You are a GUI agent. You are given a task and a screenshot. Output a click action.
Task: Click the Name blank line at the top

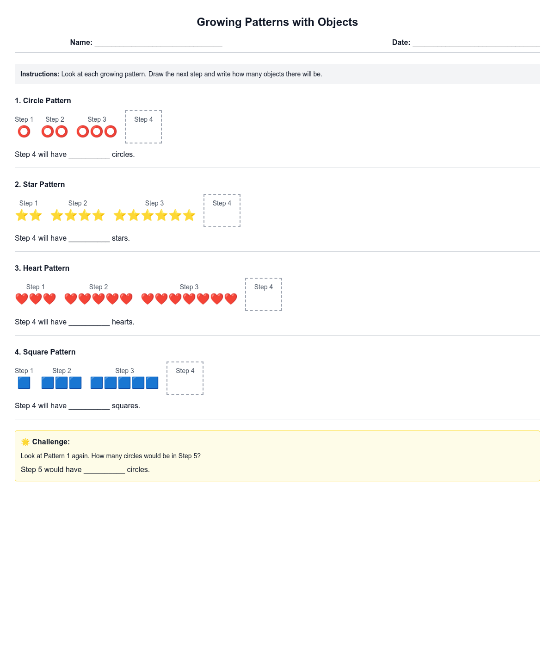tap(158, 43)
